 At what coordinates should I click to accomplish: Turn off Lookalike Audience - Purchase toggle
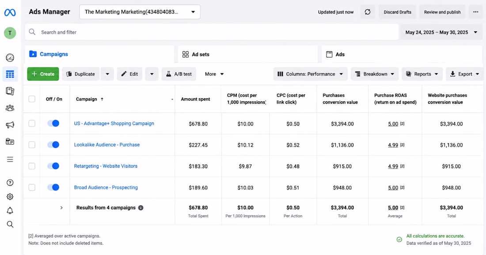pyautogui.click(x=53, y=145)
